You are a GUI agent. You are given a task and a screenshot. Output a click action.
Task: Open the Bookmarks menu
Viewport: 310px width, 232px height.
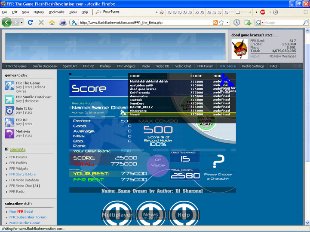pyautogui.click(x=57, y=12)
